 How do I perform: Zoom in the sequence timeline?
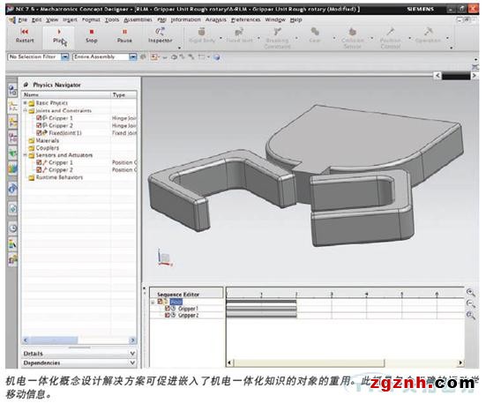[471, 293]
